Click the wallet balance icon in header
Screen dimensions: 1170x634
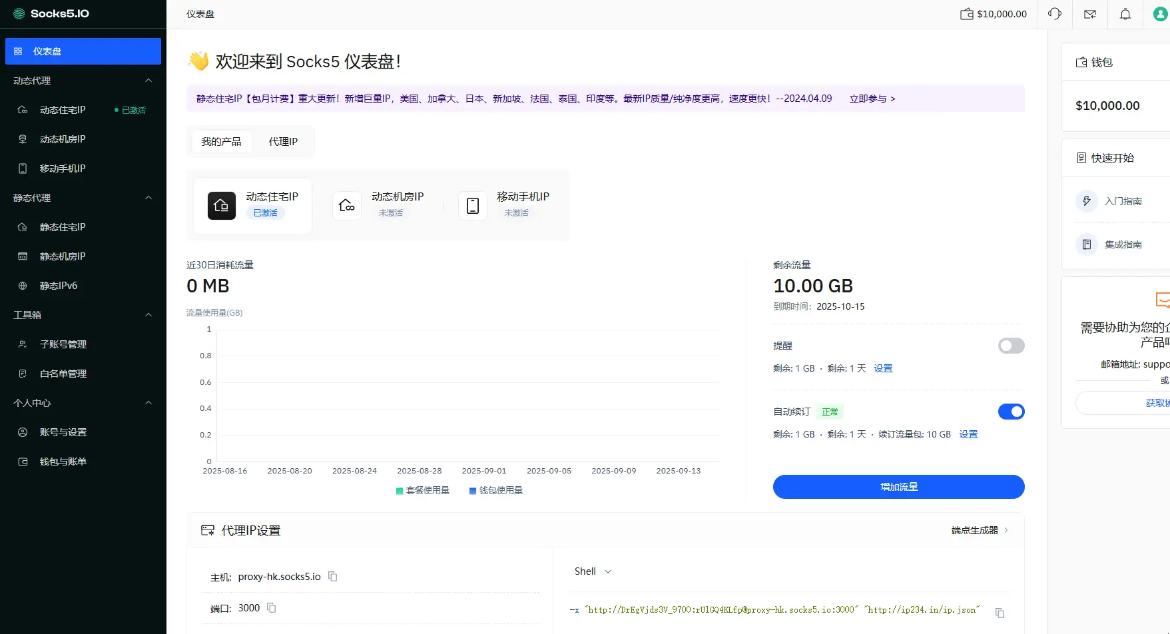(967, 14)
